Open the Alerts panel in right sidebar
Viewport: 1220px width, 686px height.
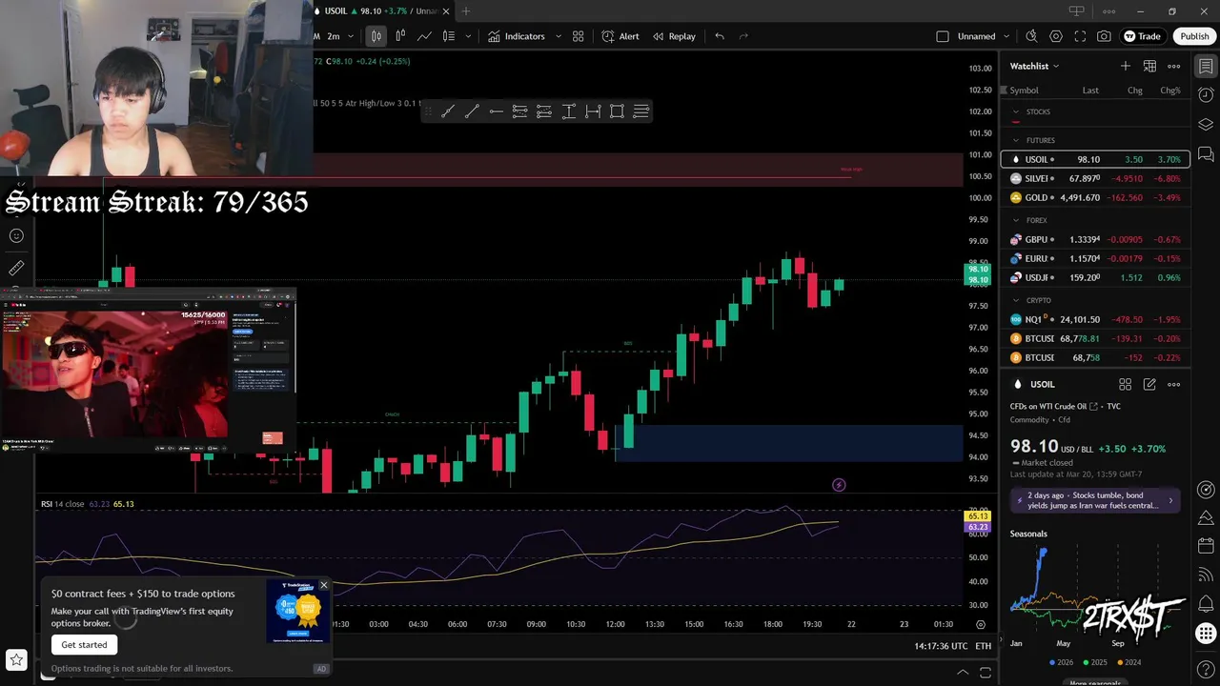pos(1206,95)
